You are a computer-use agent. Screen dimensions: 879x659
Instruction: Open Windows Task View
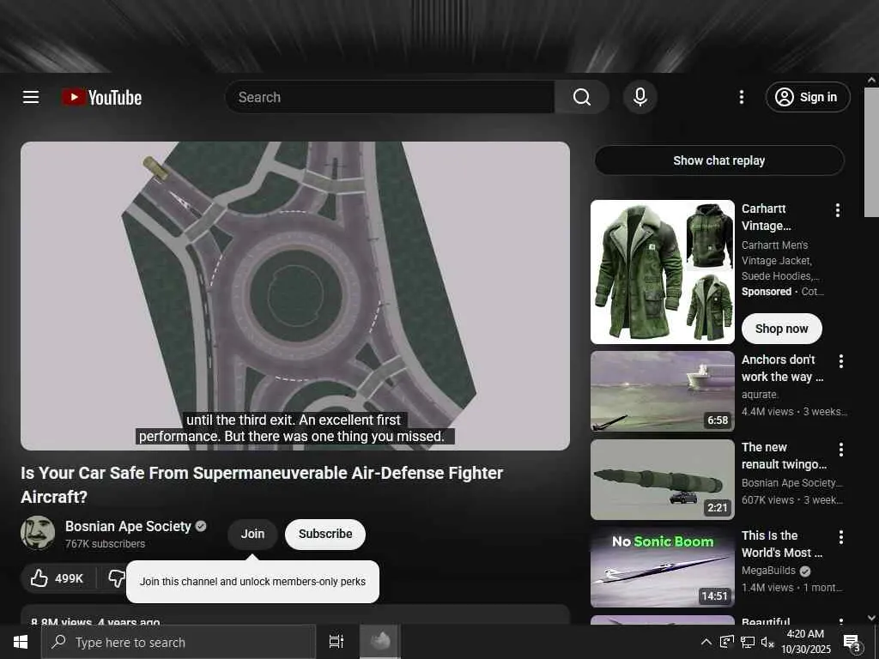(336, 642)
